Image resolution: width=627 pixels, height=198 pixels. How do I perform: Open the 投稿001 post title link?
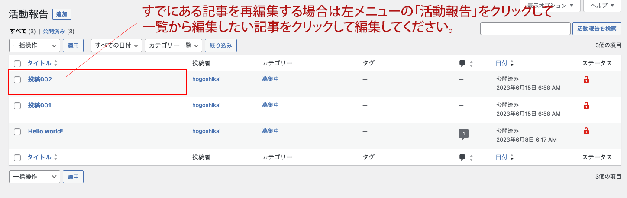click(x=40, y=105)
